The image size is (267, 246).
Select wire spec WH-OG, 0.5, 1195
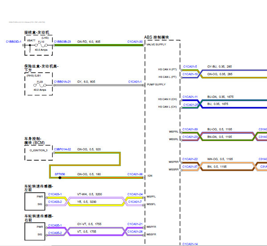coord(220,159)
